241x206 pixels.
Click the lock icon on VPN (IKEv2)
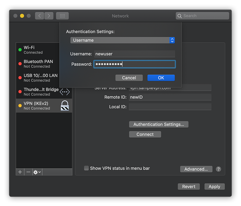click(x=65, y=105)
